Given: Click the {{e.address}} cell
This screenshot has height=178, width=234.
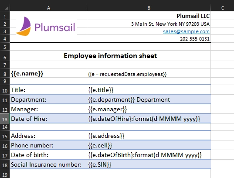Looking at the screenshot, I should click(x=149, y=136).
